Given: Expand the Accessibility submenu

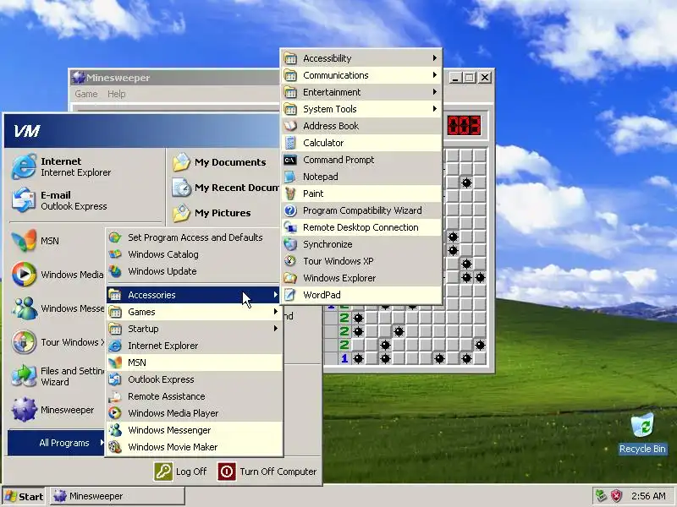Looking at the screenshot, I should pos(361,58).
